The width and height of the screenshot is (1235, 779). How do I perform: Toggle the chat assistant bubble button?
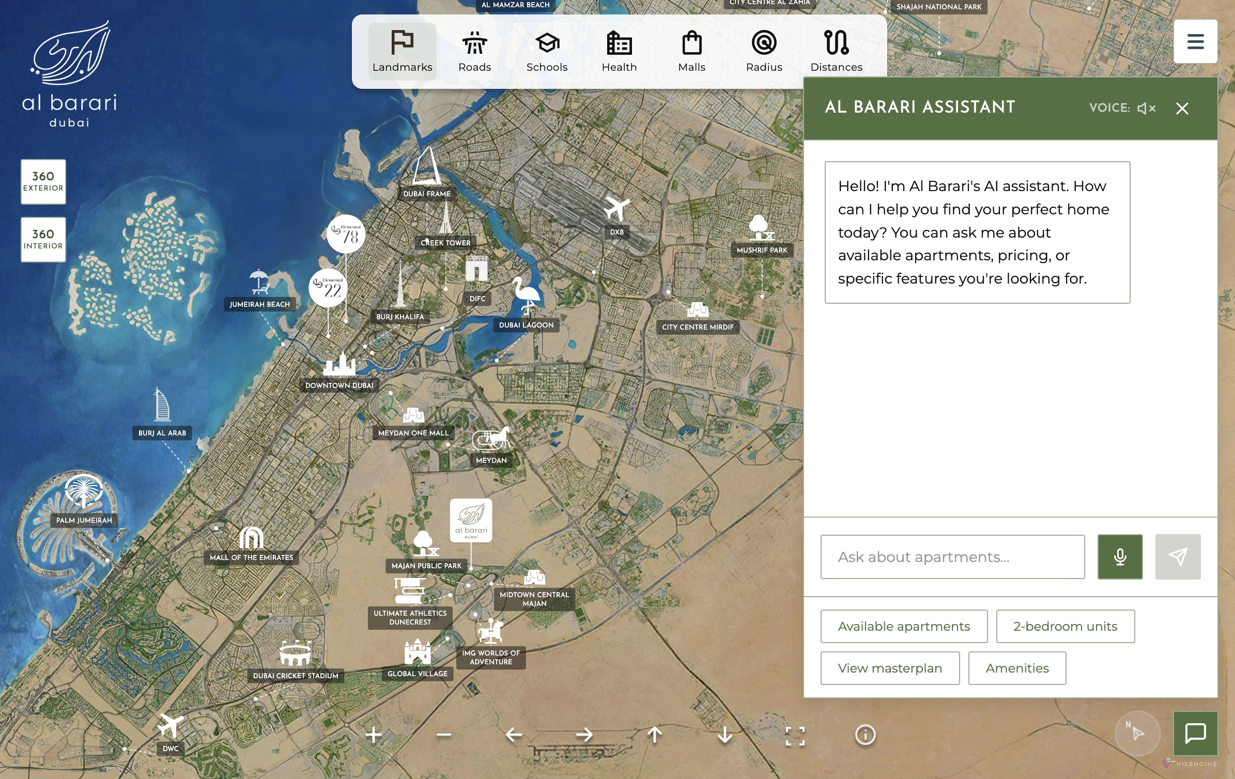pyautogui.click(x=1195, y=733)
